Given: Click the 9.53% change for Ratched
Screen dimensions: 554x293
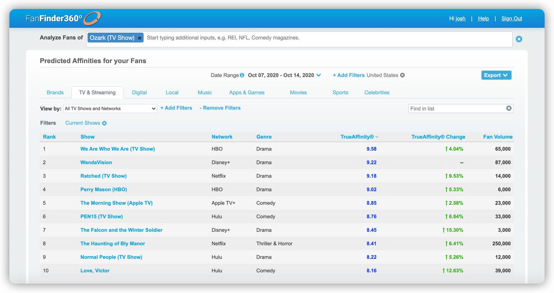Looking at the screenshot, I should [x=454, y=176].
